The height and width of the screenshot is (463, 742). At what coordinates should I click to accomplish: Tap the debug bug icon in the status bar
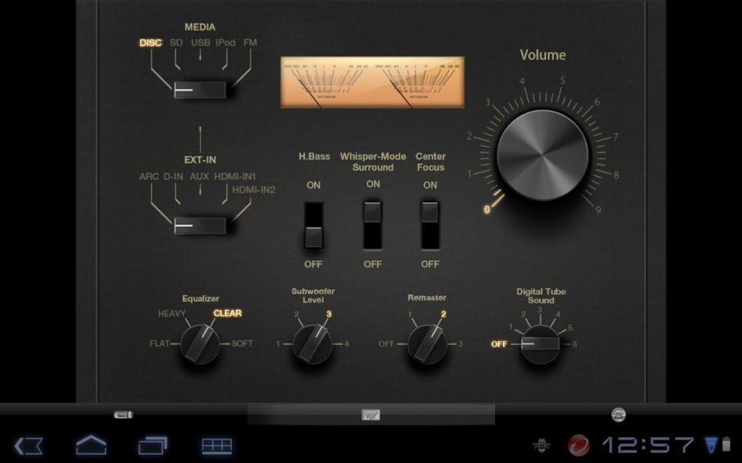click(540, 446)
